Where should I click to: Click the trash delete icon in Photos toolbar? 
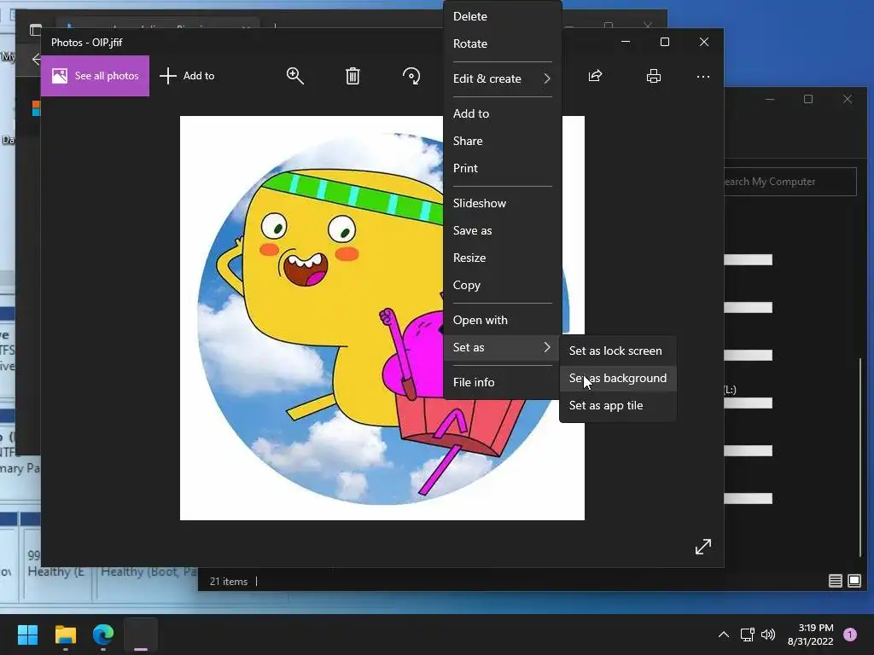point(353,76)
